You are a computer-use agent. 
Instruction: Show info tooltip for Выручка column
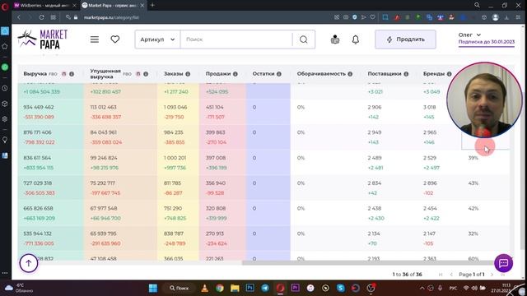click(x=72, y=74)
